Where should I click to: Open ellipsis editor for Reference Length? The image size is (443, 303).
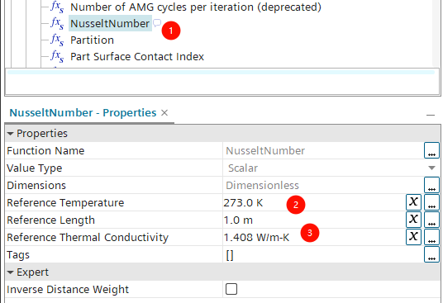pyautogui.click(x=431, y=220)
